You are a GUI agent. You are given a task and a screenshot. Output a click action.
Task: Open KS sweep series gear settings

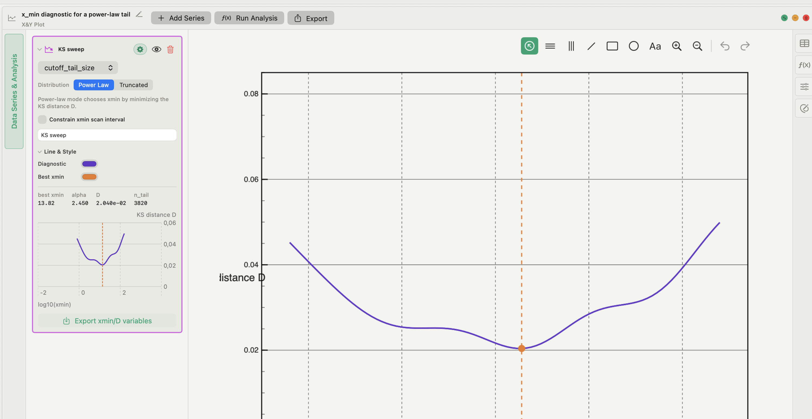(140, 49)
